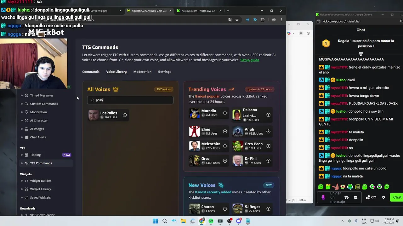The image size is (403, 226).
Task: Click lusho username in akali message
Action: click(341, 80)
